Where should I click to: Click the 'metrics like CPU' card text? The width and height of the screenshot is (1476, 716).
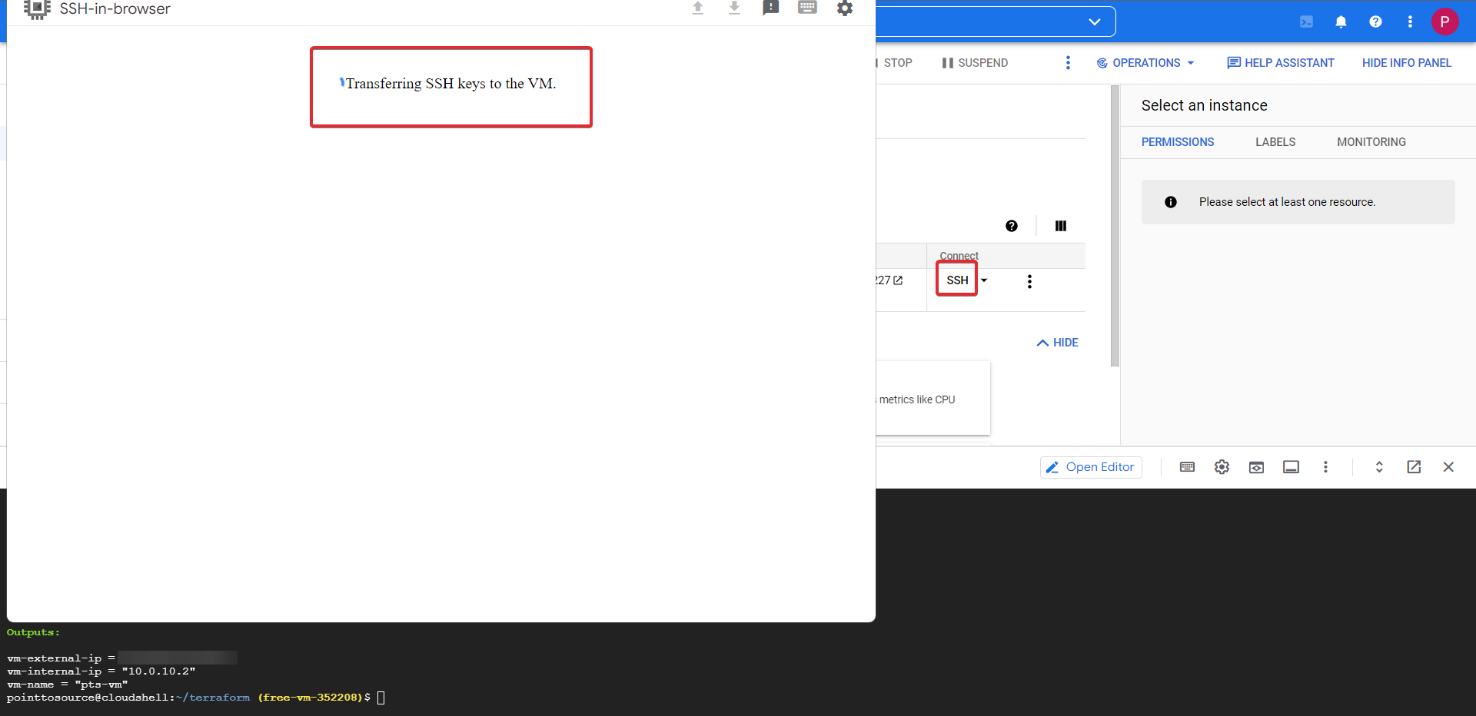(x=916, y=399)
